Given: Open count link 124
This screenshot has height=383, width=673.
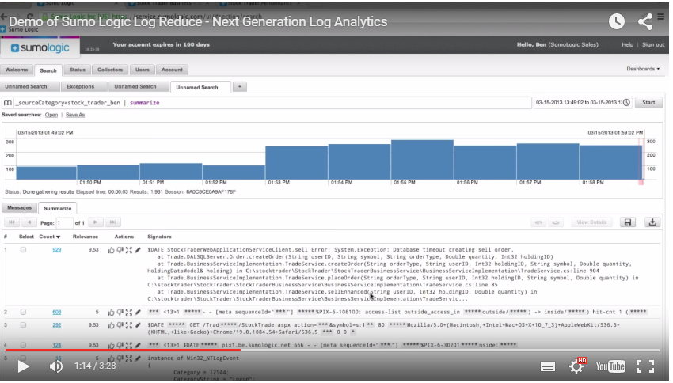Looking at the screenshot, I should tap(57, 345).
